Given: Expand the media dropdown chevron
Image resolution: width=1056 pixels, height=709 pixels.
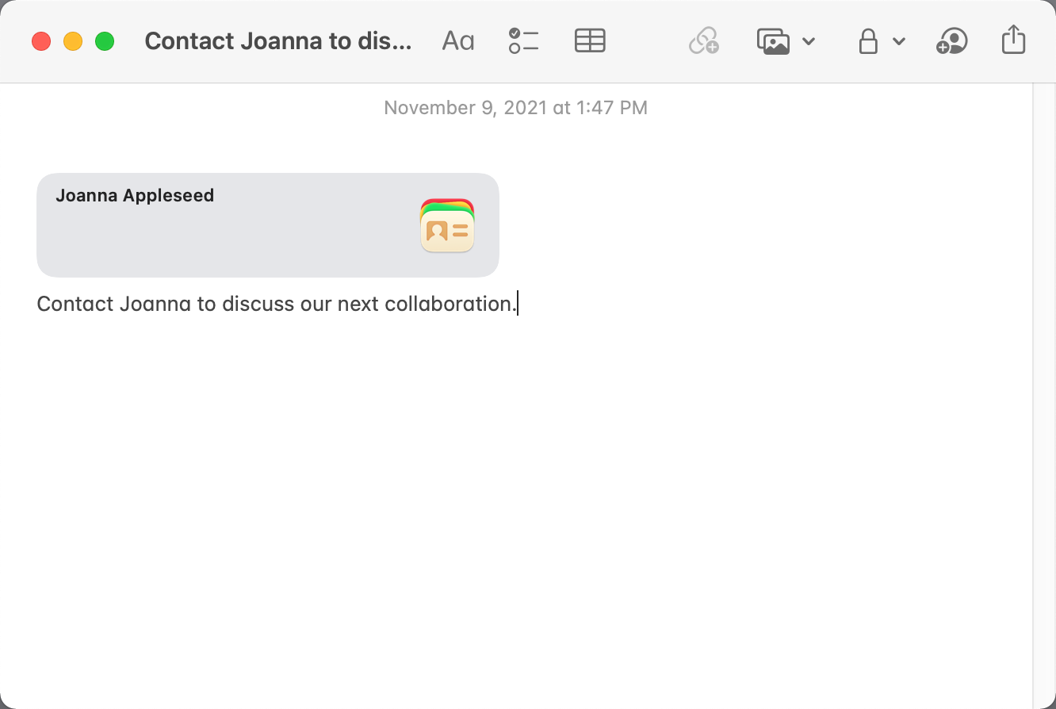Looking at the screenshot, I should click(809, 41).
